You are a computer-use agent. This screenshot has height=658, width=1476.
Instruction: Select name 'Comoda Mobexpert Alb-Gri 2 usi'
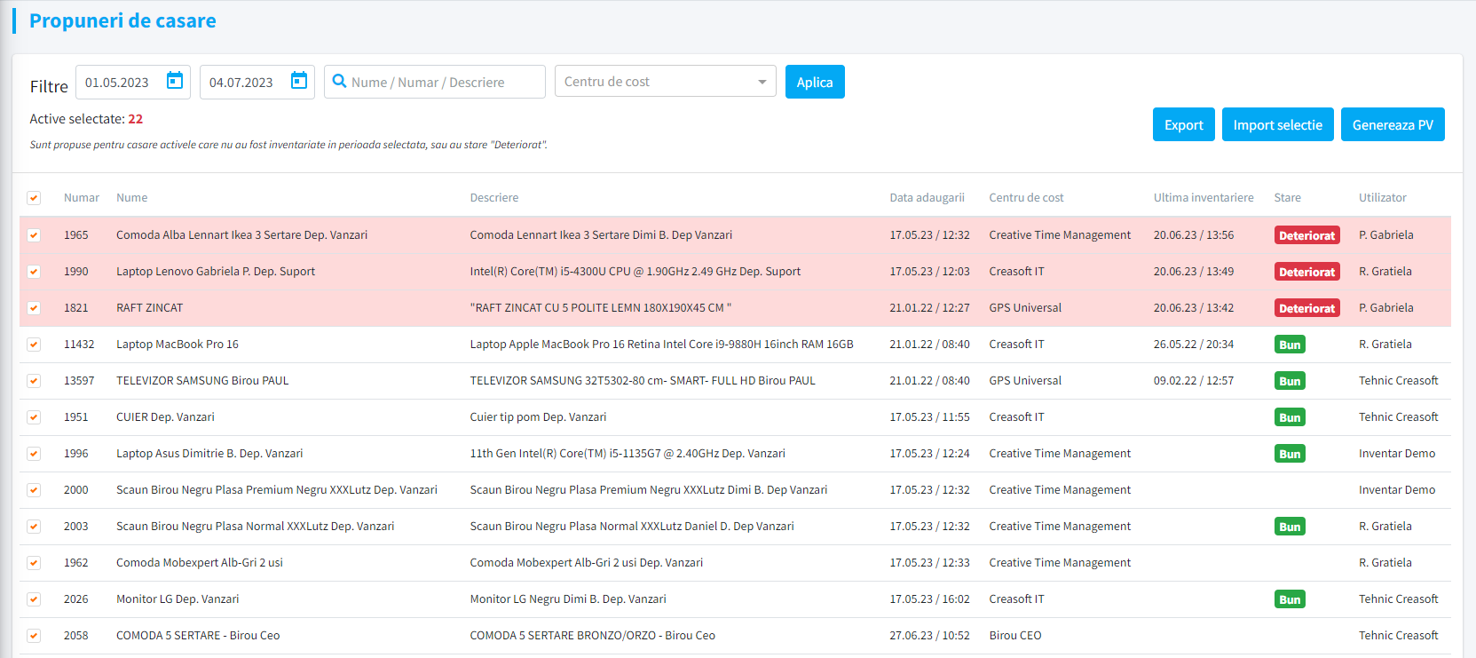click(200, 563)
